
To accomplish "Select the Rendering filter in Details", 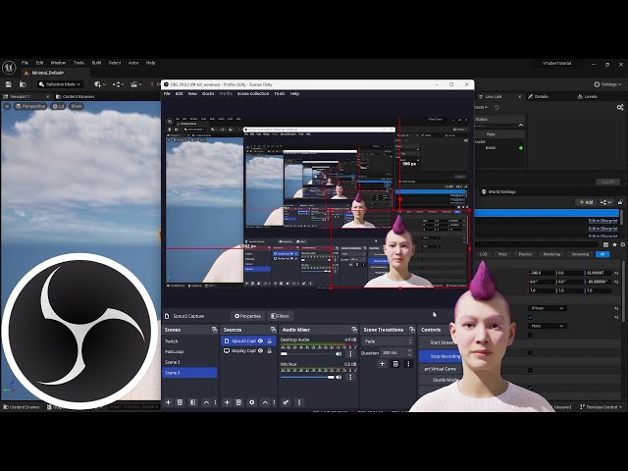I will pos(551,254).
